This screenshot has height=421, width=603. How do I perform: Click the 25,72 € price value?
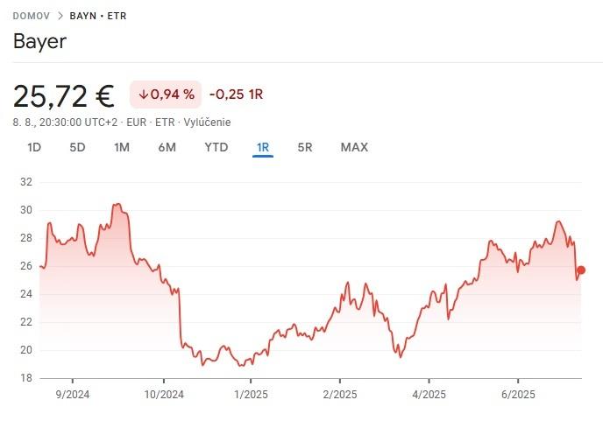65,95
